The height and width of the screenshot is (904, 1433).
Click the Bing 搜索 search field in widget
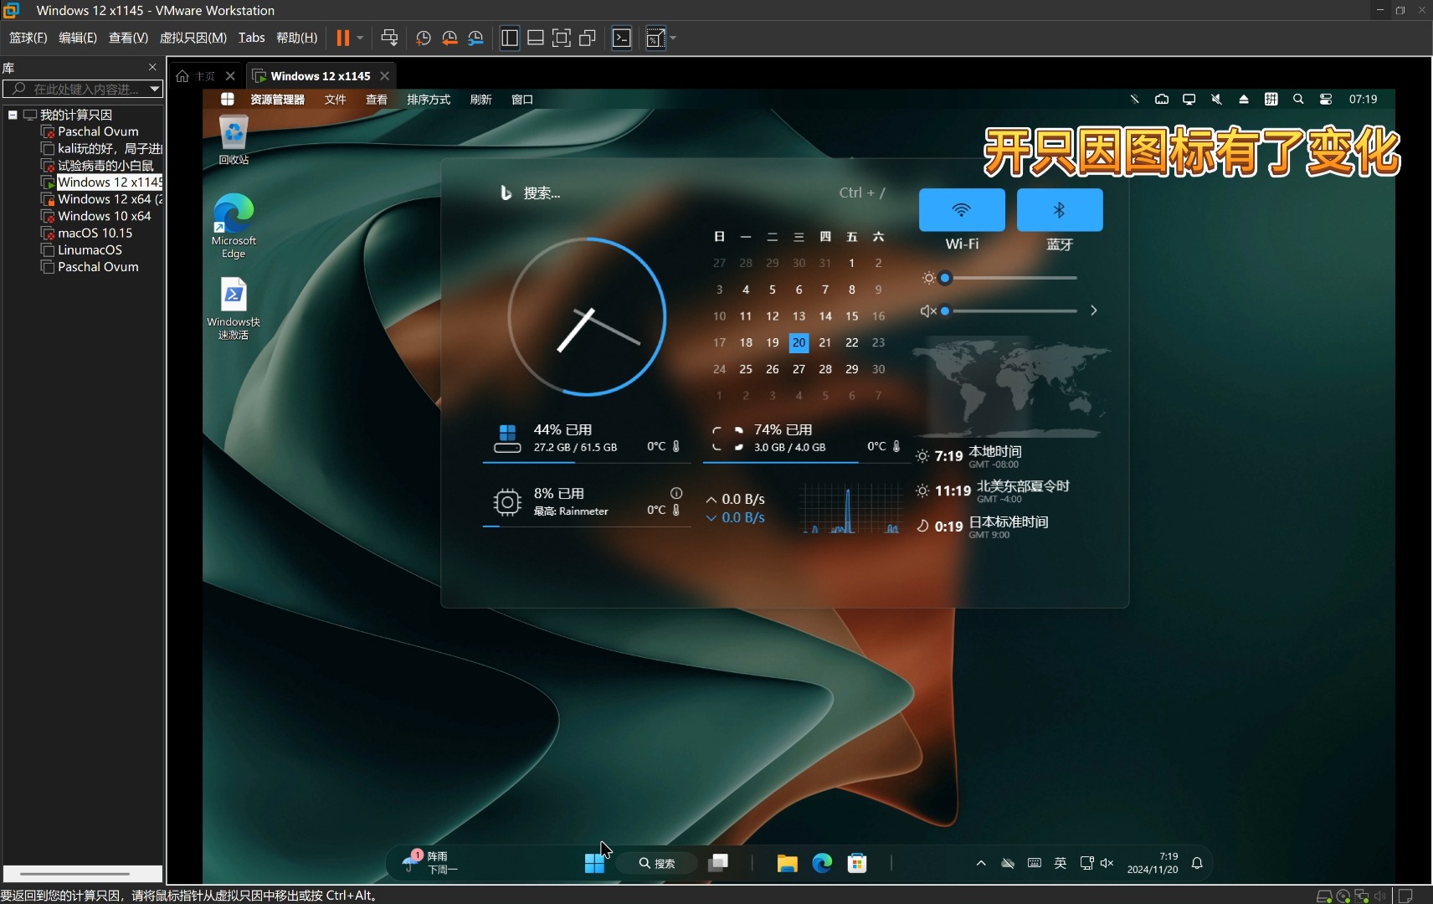692,193
